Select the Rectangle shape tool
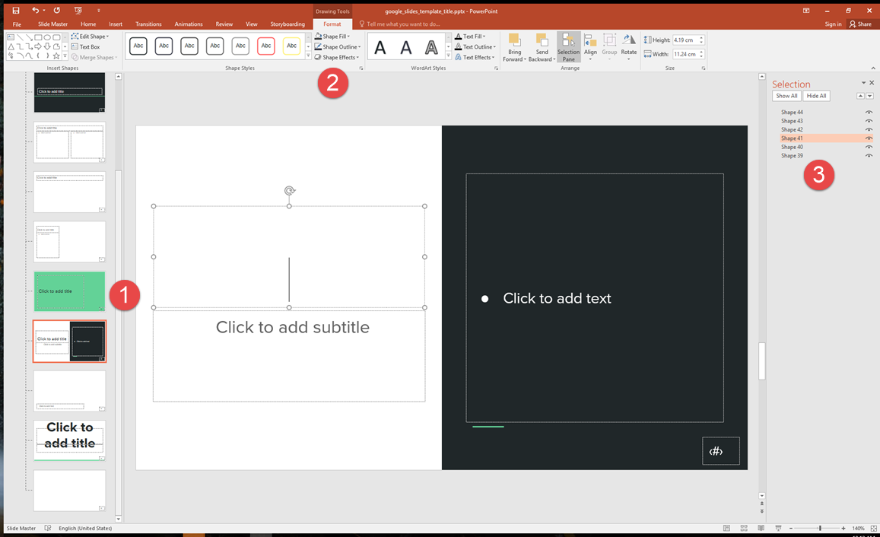Viewport: 880px width, 537px height. tap(37, 37)
